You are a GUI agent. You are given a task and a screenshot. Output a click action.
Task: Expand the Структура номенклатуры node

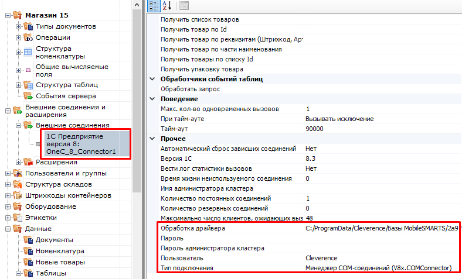pyautogui.click(x=19, y=52)
